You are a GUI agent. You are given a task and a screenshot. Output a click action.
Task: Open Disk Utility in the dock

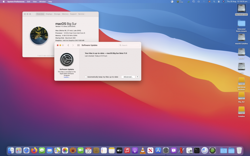click(189, 150)
